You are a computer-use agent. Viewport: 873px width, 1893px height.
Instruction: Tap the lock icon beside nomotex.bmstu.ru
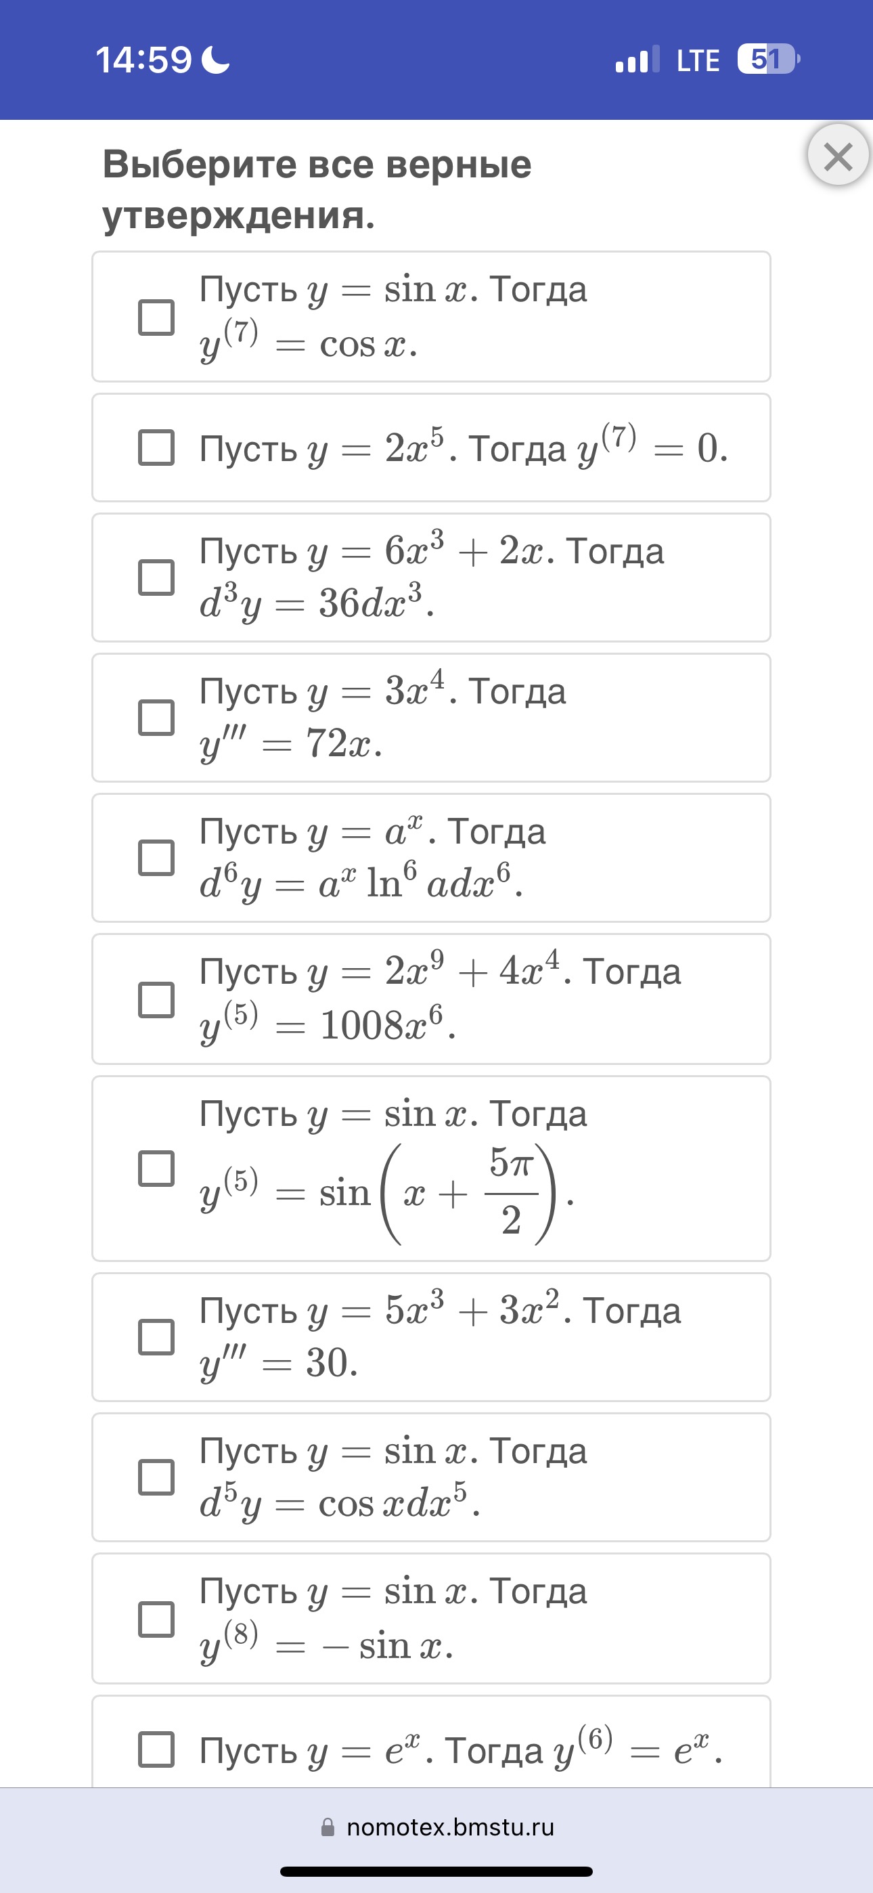tap(328, 1827)
